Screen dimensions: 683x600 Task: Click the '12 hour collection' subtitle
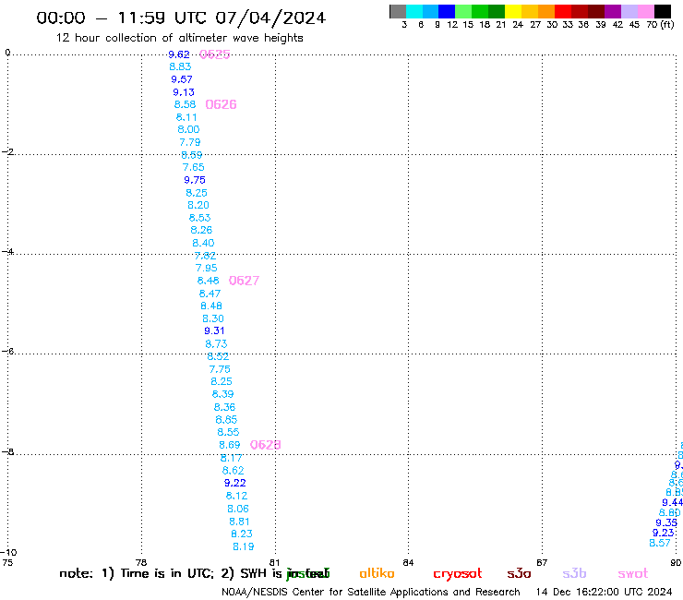(179, 38)
